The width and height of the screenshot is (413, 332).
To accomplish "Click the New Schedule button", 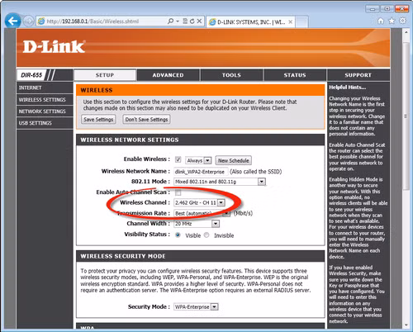I will [x=234, y=160].
